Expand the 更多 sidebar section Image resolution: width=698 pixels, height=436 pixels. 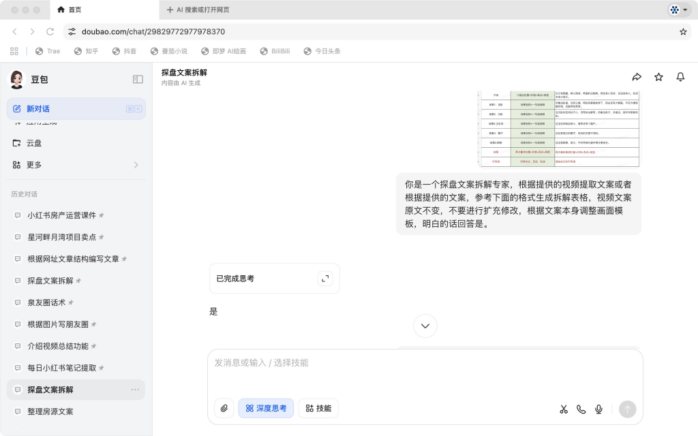pyautogui.click(x=76, y=164)
